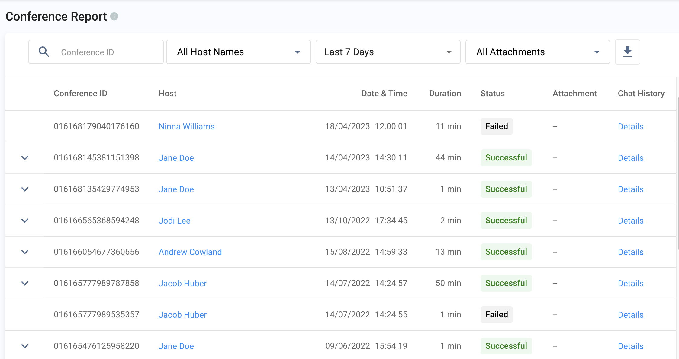The height and width of the screenshot is (359, 679).
Task: Click the Date & Time column header
Action: point(384,94)
